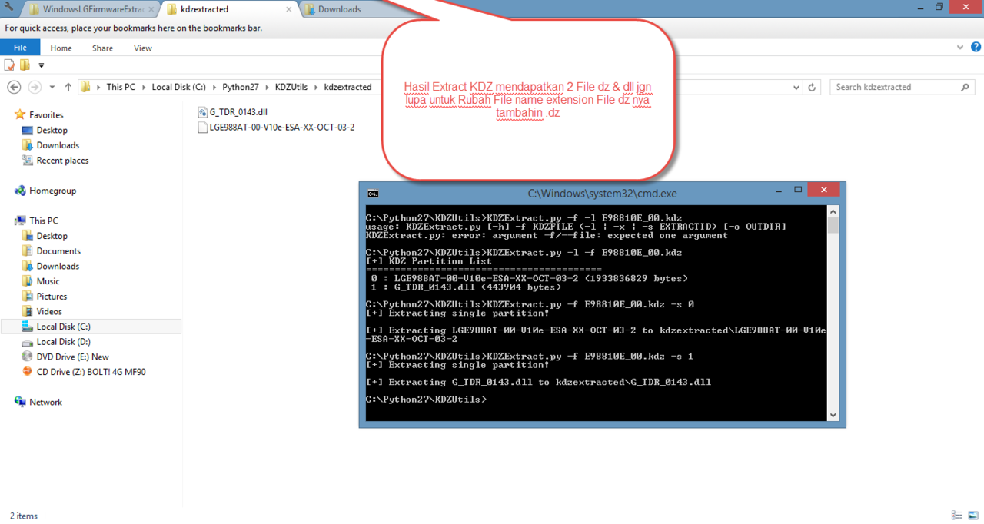Close the WindowsLGFirmwareExtract tab
This screenshot has height=524, width=984.
click(x=153, y=9)
